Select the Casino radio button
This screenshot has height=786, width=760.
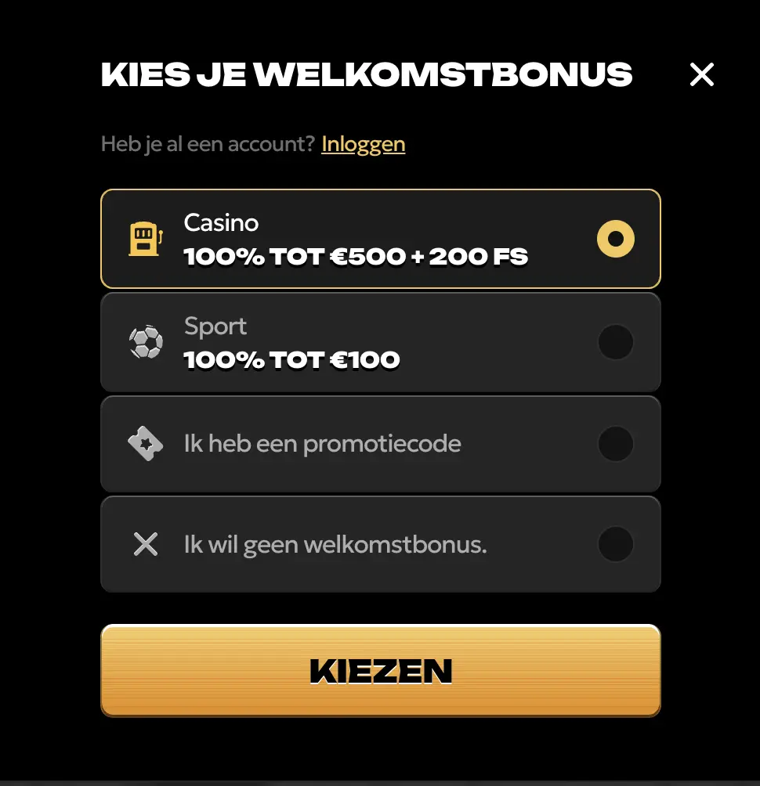coord(616,239)
